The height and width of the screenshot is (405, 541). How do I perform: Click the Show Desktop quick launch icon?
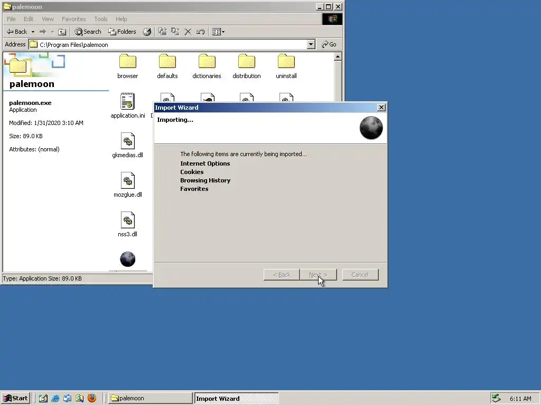pyautogui.click(x=43, y=398)
